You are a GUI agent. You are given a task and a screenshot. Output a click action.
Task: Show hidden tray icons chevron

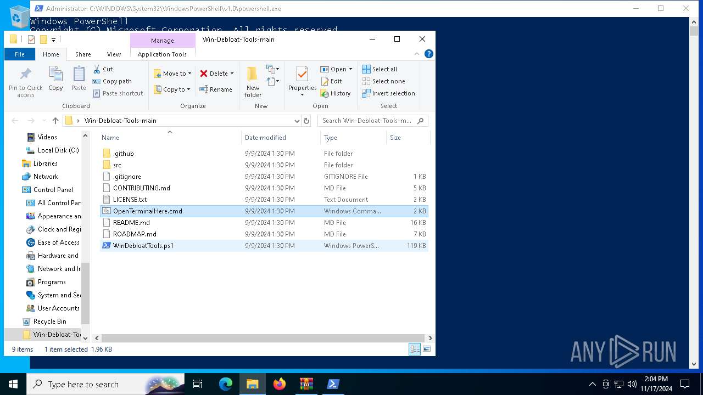pos(592,384)
